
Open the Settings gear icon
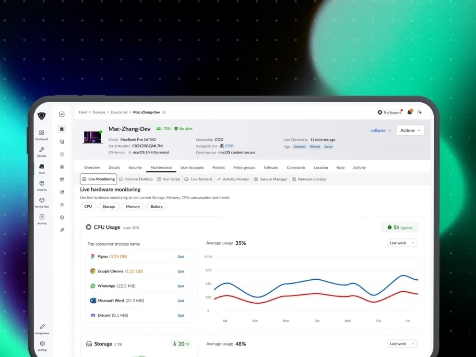coord(42,344)
